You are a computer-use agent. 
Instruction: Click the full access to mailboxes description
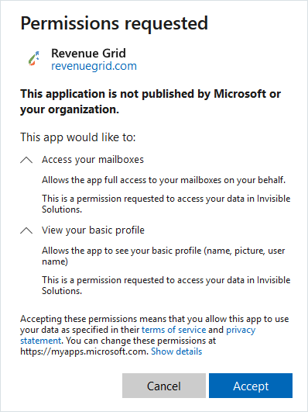163,180
